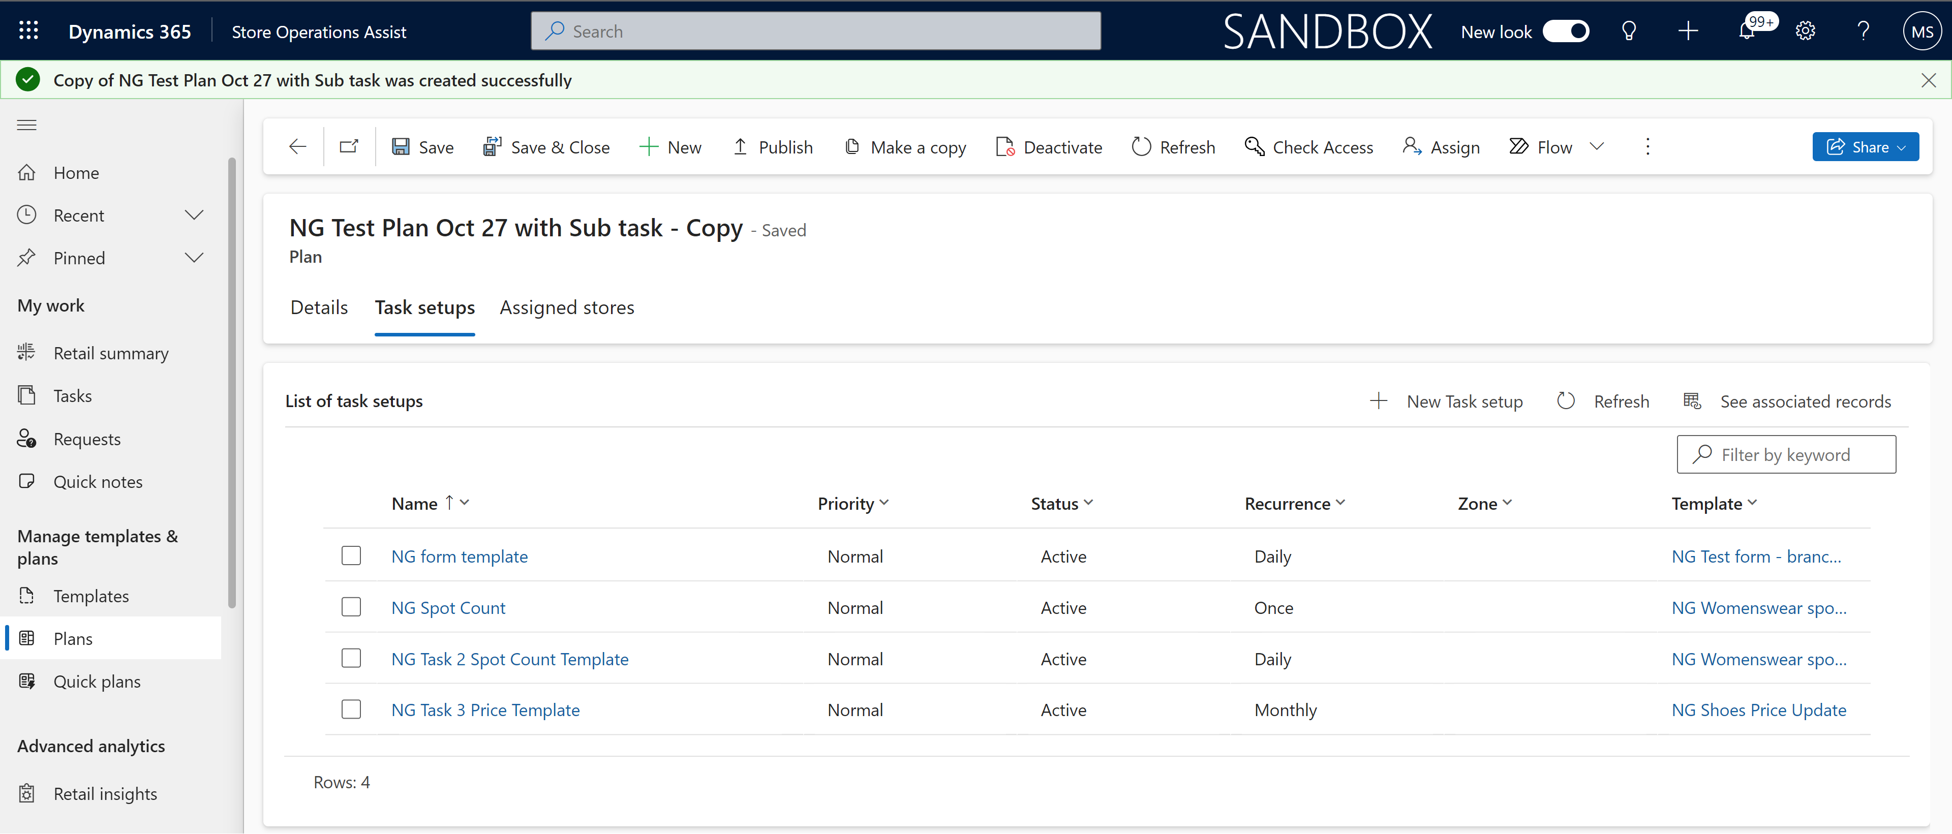Click the Make a copy icon
The height and width of the screenshot is (834, 1952).
tap(850, 147)
